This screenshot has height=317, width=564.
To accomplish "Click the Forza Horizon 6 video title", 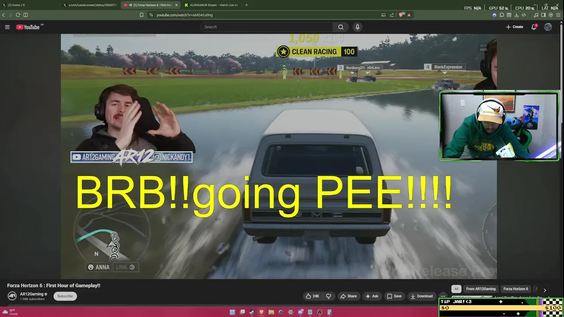I will click(54, 285).
